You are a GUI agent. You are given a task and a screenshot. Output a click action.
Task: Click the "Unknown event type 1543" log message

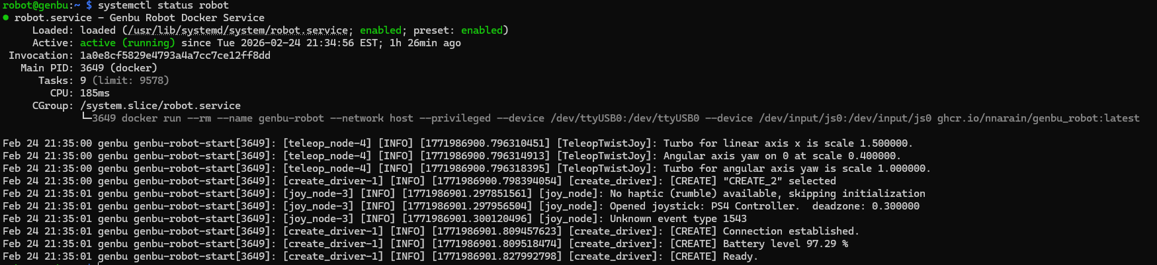coord(678,219)
